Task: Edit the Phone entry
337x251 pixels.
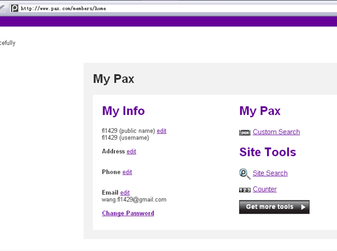Action: 127,172
